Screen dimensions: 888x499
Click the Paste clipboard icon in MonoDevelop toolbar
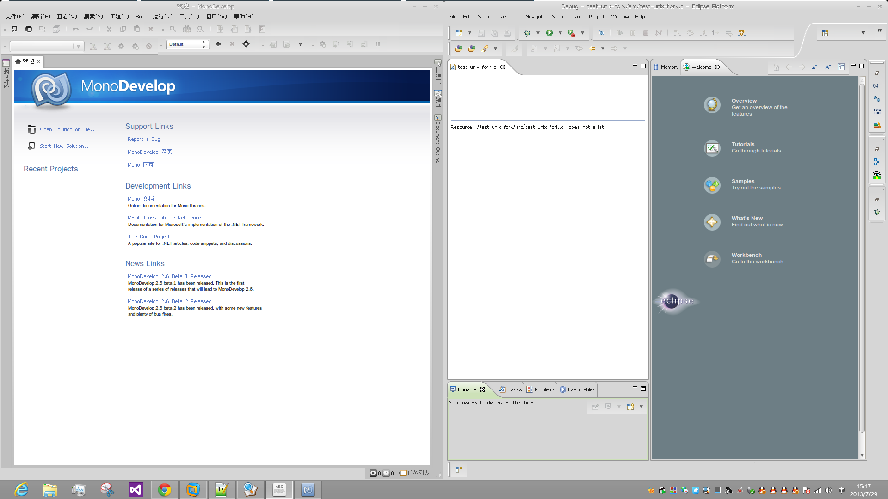(x=137, y=29)
